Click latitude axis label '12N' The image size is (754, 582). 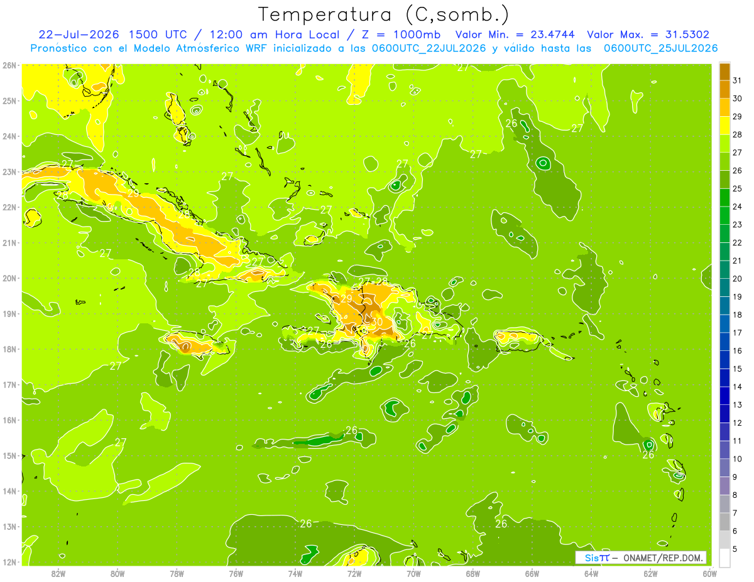click(x=9, y=562)
